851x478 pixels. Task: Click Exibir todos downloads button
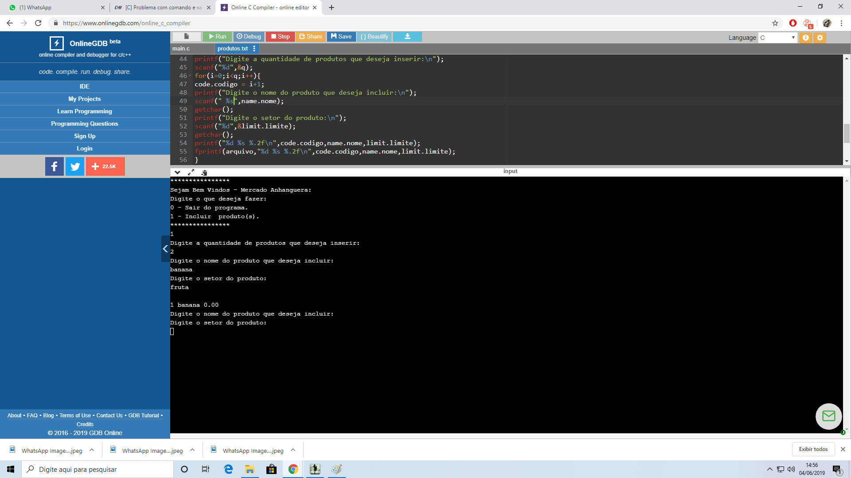813,449
